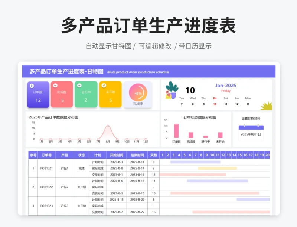Image resolution: width=297 pixels, height=227 pixels.
Task: Click the icon on the yellow 未开始 card
Action: click(104, 86)
